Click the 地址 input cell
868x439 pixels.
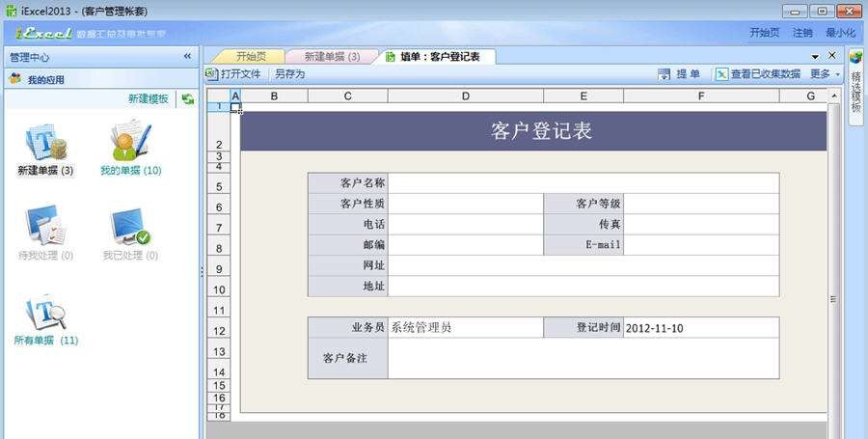tap(583, 287)
